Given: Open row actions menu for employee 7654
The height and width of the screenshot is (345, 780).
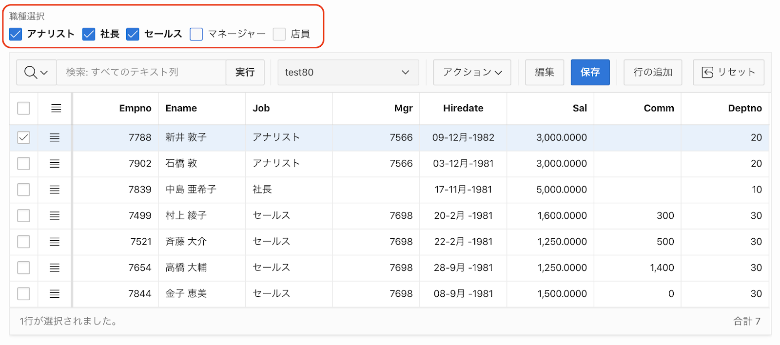Looking at the screenshot, I should tap(55, 268).
